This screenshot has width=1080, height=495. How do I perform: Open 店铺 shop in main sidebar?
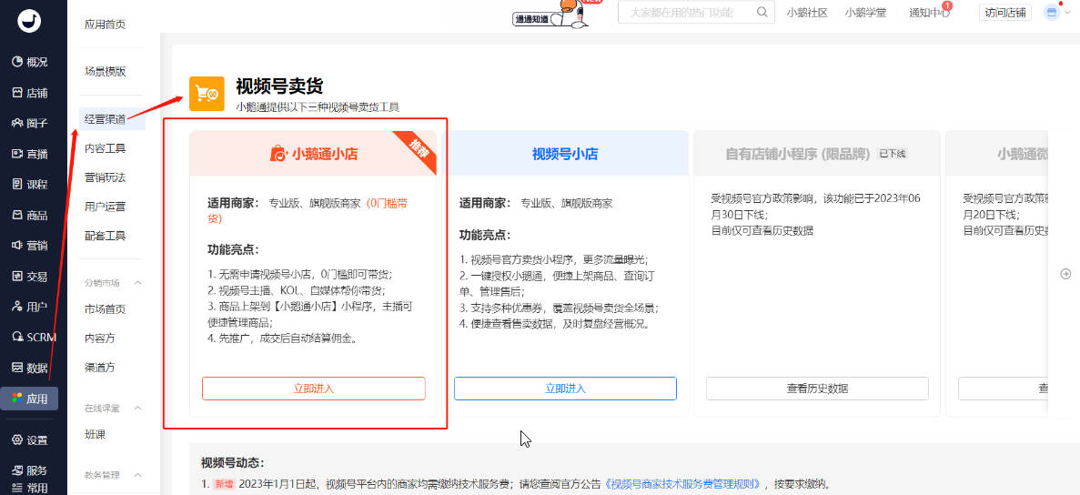(x=30, y=93)
